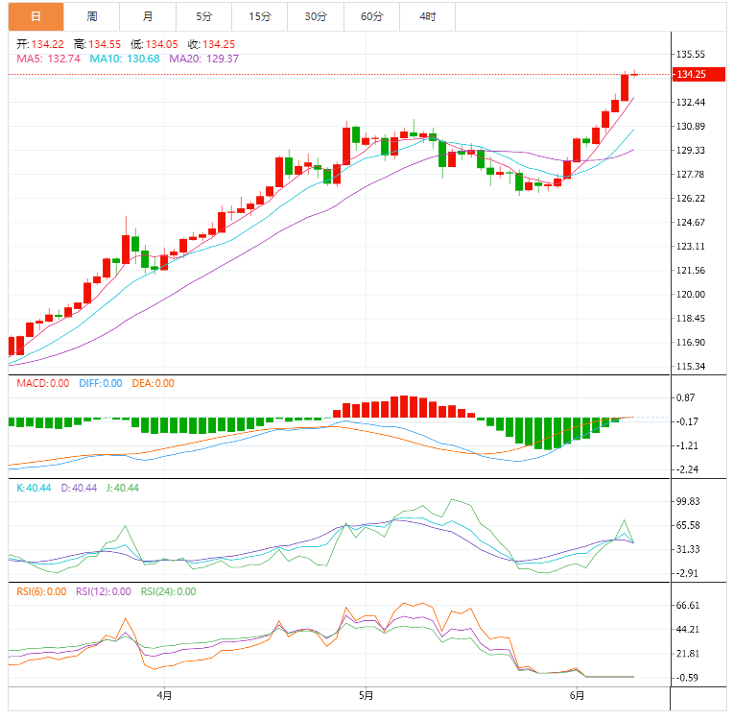The image size is (734, 720).
Task: Select the DEA value label
Action: 154,383
